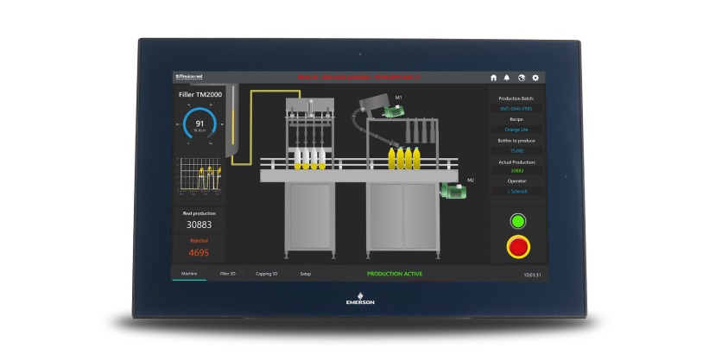Select the green M2 conveyor motor
722x361 pixels.
453,191
